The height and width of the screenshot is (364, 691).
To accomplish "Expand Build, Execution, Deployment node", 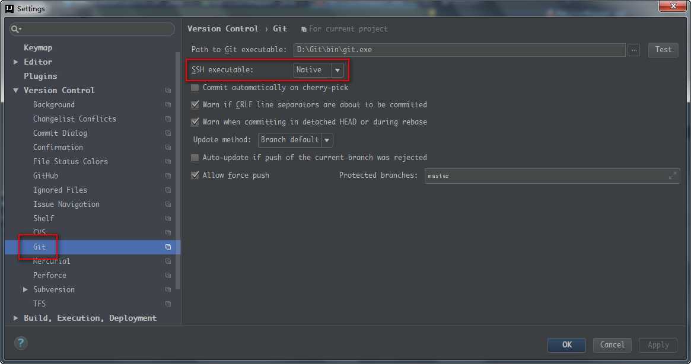I will [x=16, y=318].
